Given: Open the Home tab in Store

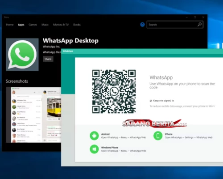Looking at the screenshot, I should (10, 25).
